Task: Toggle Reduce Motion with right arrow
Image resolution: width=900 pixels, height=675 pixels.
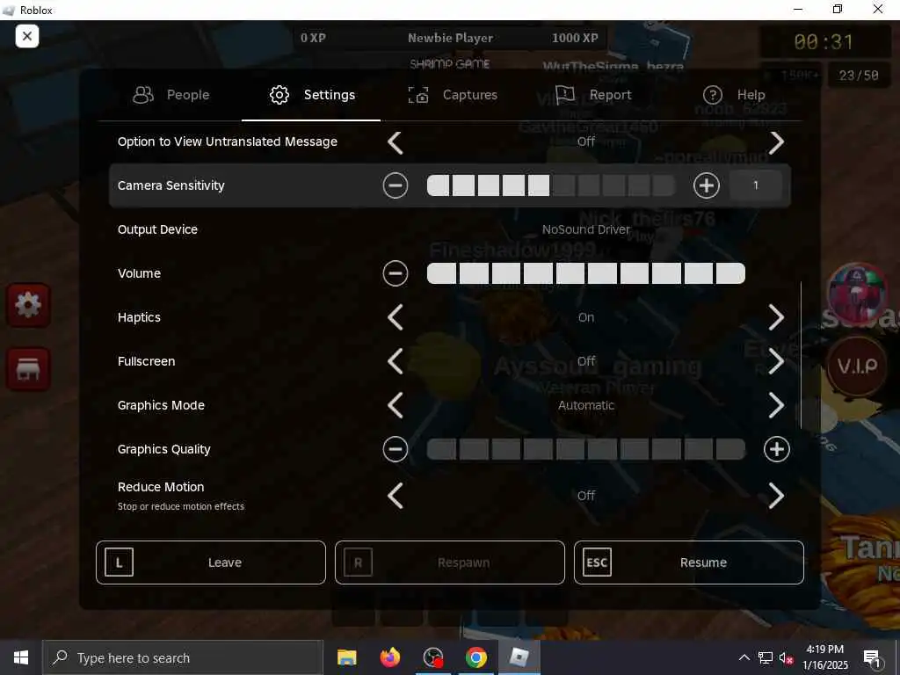Action: point(776,496)
